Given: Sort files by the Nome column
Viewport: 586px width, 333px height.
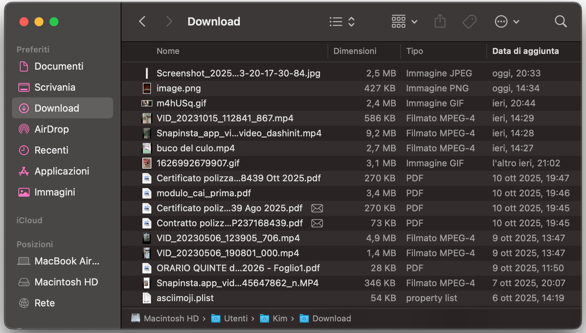Looking at the screenshot, I should (168, 51).
